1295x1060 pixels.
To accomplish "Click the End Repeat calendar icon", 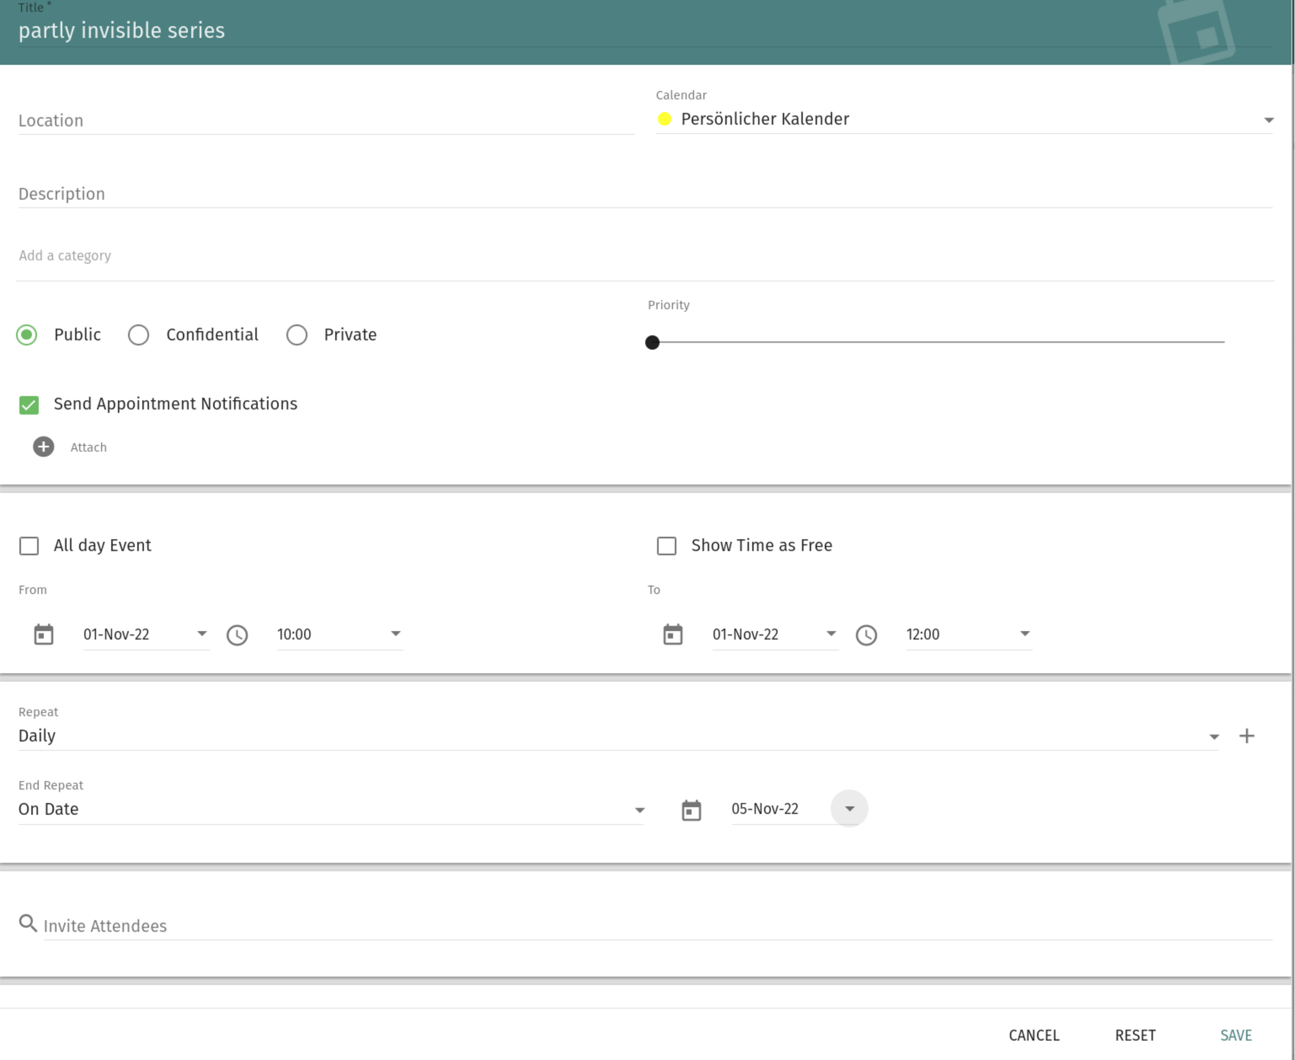I will (x=691, y=810).
